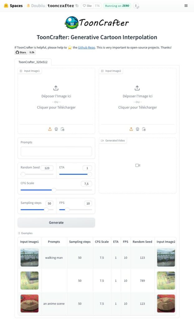Viewport: 194px width, 319px height.
Task: Open the hamburger menu in the header
Action: click(x=186, y=6)
